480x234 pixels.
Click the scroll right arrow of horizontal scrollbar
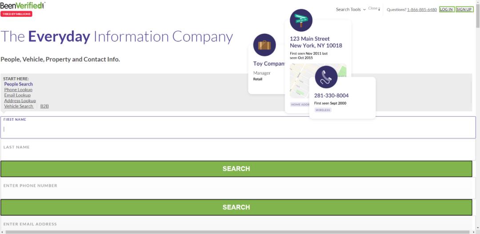point(475,232)
